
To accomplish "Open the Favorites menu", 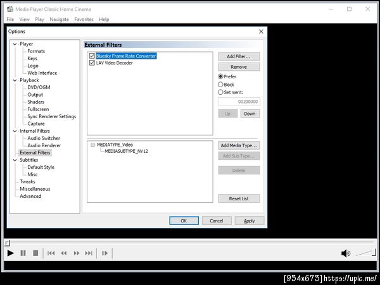I will pyautogui.click(x=84, y=20).
